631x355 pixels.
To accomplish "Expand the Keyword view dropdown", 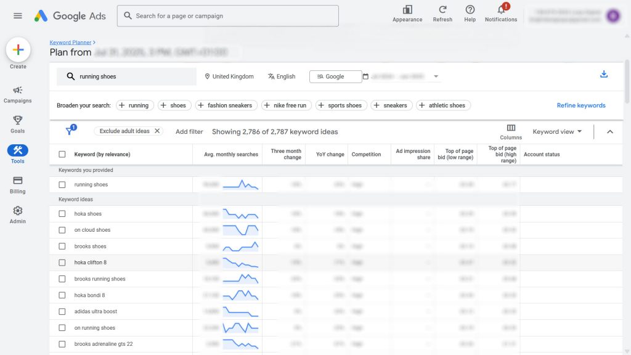I will coord(557,131).
